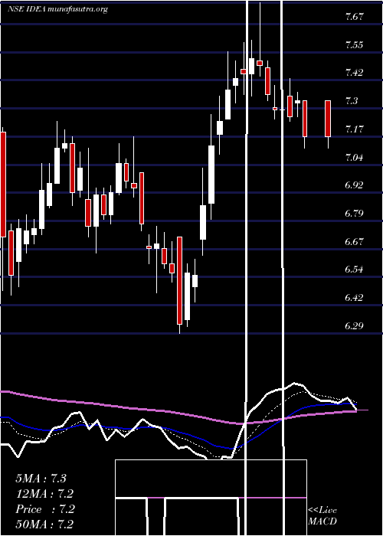Viewport: 383px width, 536px height.
Task: Click the '12MA : 7.2' legend entry
Action: click(x=44, y=494)
